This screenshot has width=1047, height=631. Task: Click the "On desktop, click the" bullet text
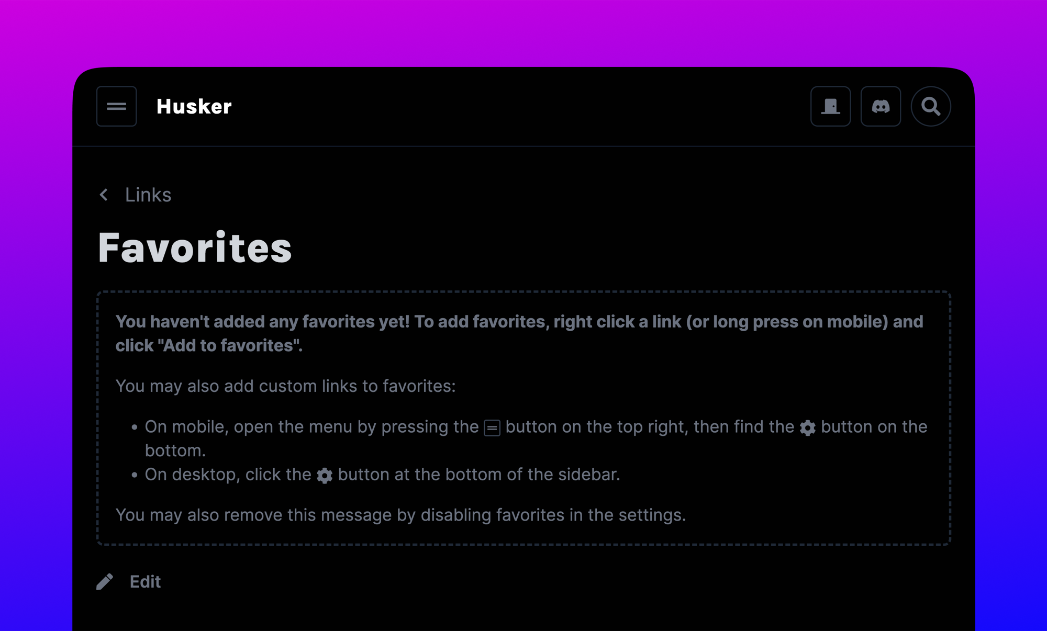click(x=228, y=475)
